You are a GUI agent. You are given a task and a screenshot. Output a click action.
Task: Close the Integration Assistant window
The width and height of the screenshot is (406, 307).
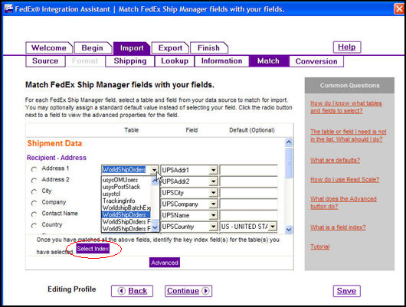[399, 9]
